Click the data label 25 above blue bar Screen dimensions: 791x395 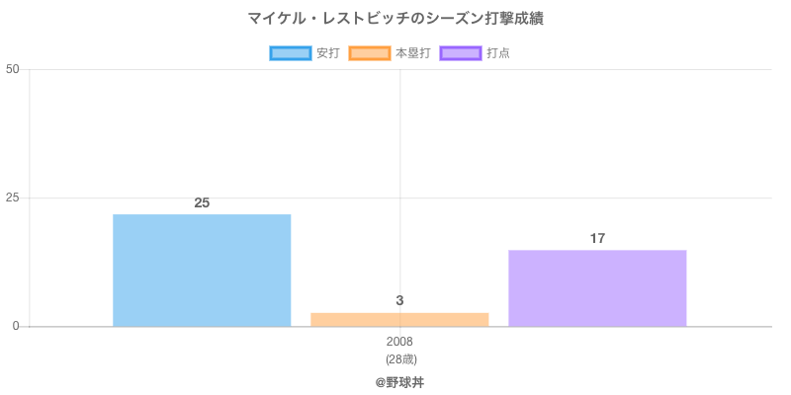(202, 202)
